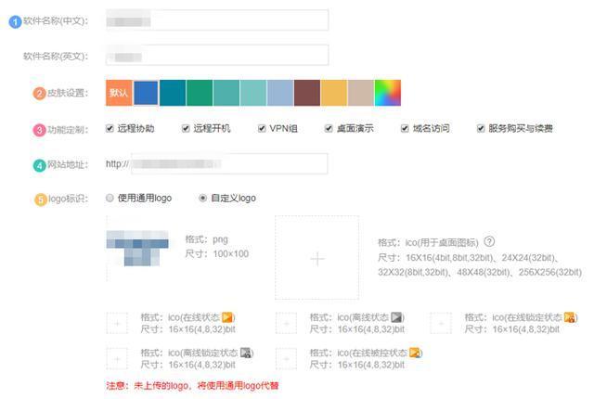This screenshot has width=594, height=399.
Task: Choose the royal blue skin swatch
Action: [146, 93]
